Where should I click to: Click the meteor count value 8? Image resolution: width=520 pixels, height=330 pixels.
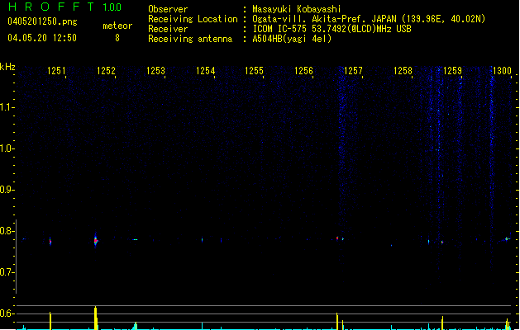click(117, 38)
